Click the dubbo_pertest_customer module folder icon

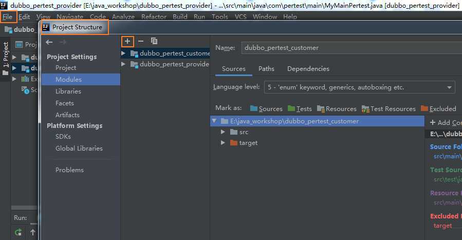[134, 53]
